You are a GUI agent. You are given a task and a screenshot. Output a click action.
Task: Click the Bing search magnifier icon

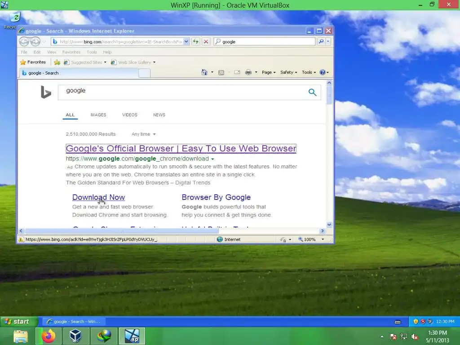pyautogui.click(x=313, y=93)
